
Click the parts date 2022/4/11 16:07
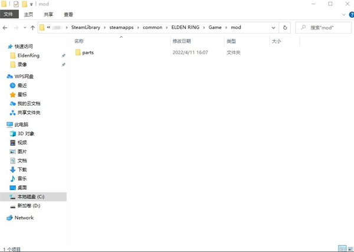point(190,53)
